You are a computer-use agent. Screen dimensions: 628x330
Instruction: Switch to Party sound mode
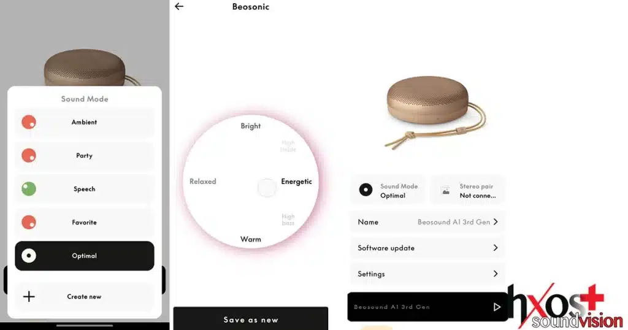point(85,155)
